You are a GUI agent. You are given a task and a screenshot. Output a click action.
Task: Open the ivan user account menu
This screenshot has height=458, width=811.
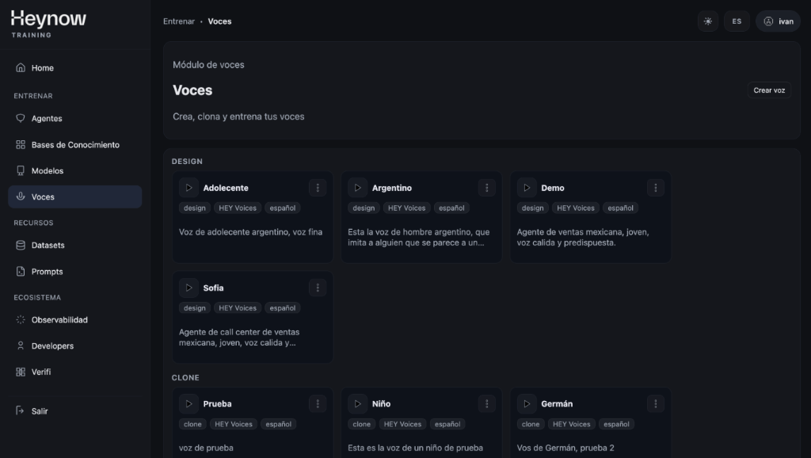tap(778, 21)
